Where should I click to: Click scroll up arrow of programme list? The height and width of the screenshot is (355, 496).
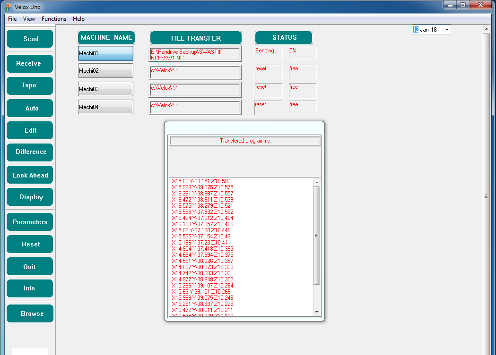[x=317, y=182]
